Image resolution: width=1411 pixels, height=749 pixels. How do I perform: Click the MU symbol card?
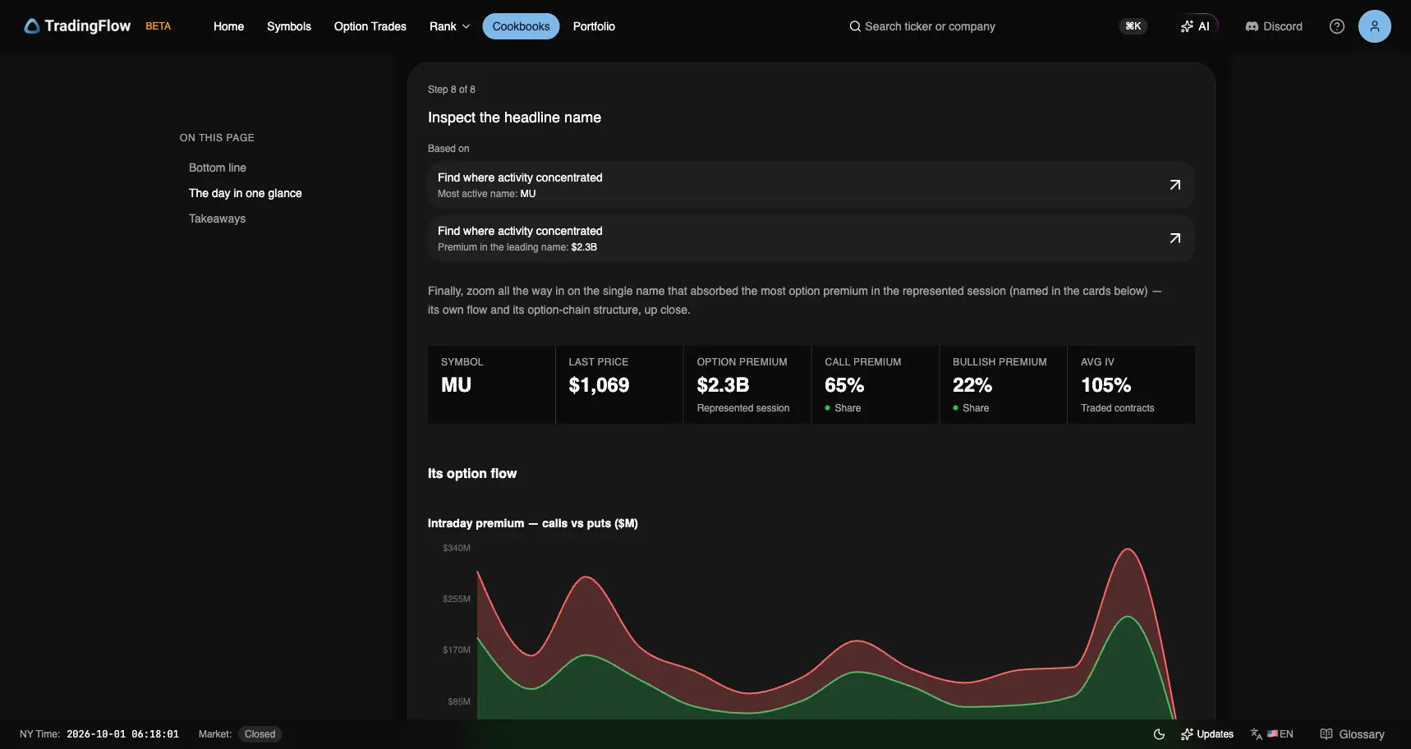pos(491,384)
